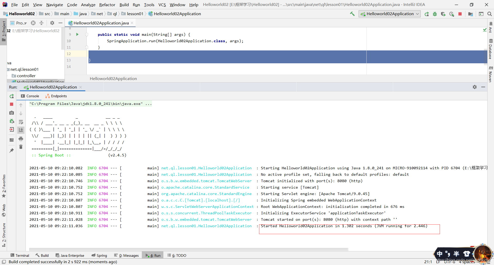Open the Project view selector dropdown
Screen dimensions: 494x265
click(19, 23)
